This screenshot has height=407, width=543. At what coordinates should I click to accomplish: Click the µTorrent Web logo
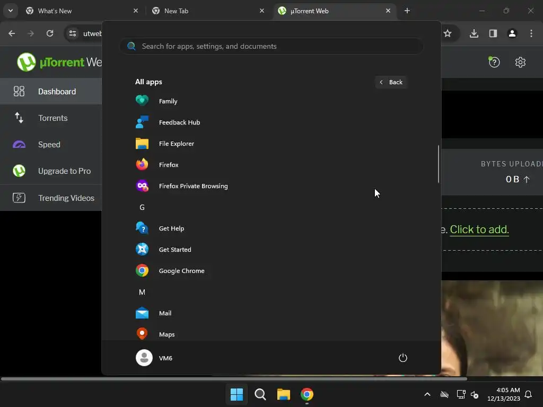59,63
